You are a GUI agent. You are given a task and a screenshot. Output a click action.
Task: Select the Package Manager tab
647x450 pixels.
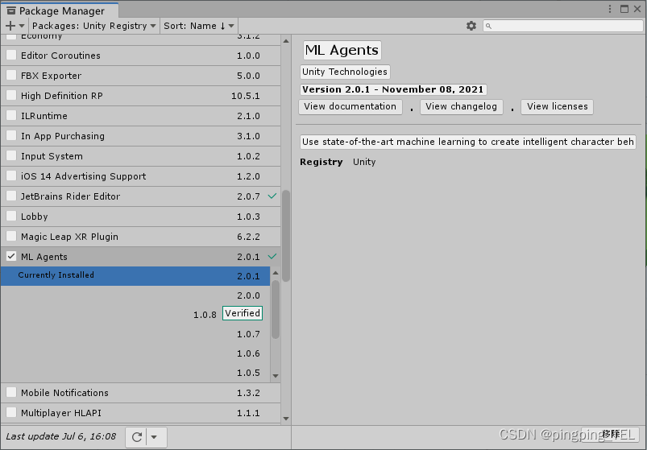point(60,10)
